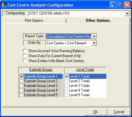The width and height of the screenshot is (132, 117).
Task: Tick Level 3 Totals checkbox
Action: coord(66,86)
